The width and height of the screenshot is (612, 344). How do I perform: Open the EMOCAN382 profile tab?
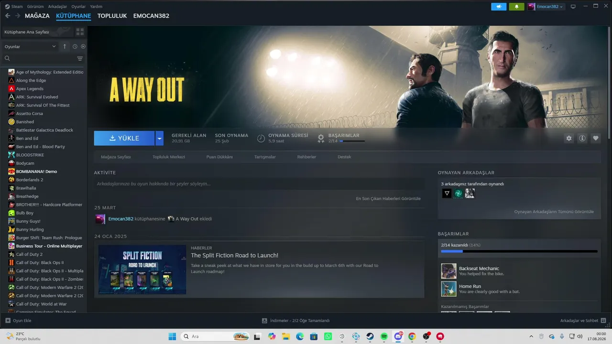pyautogui.click(x=151, y=16)
